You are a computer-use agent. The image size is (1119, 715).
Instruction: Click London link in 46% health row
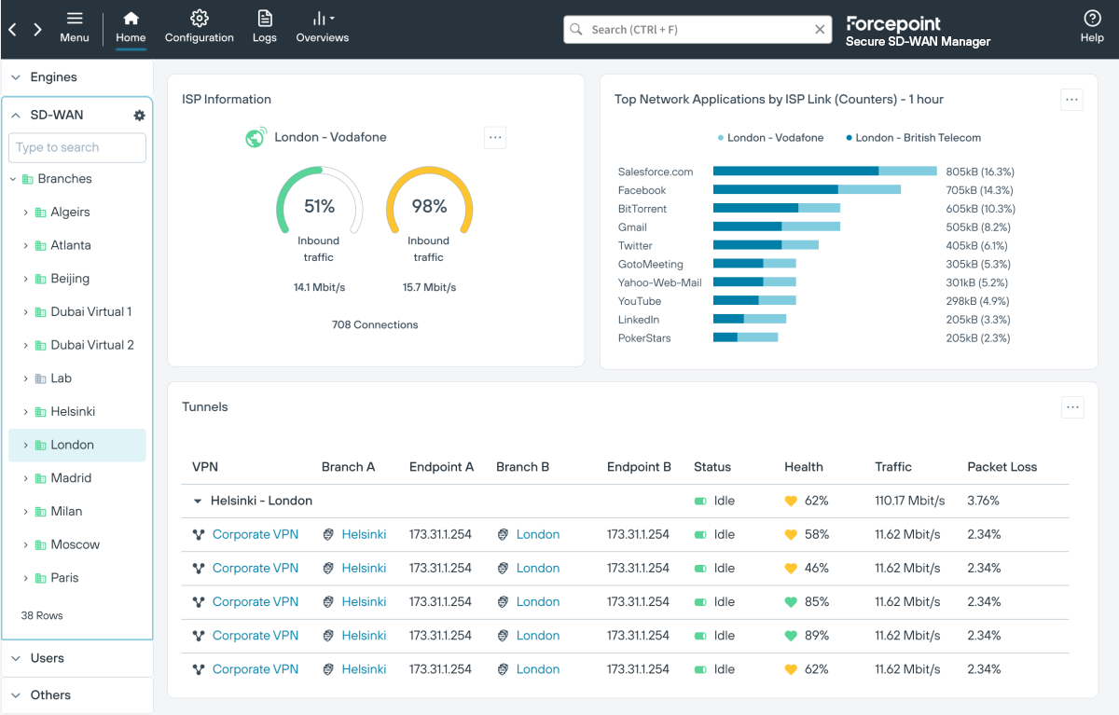pos(538,569)
